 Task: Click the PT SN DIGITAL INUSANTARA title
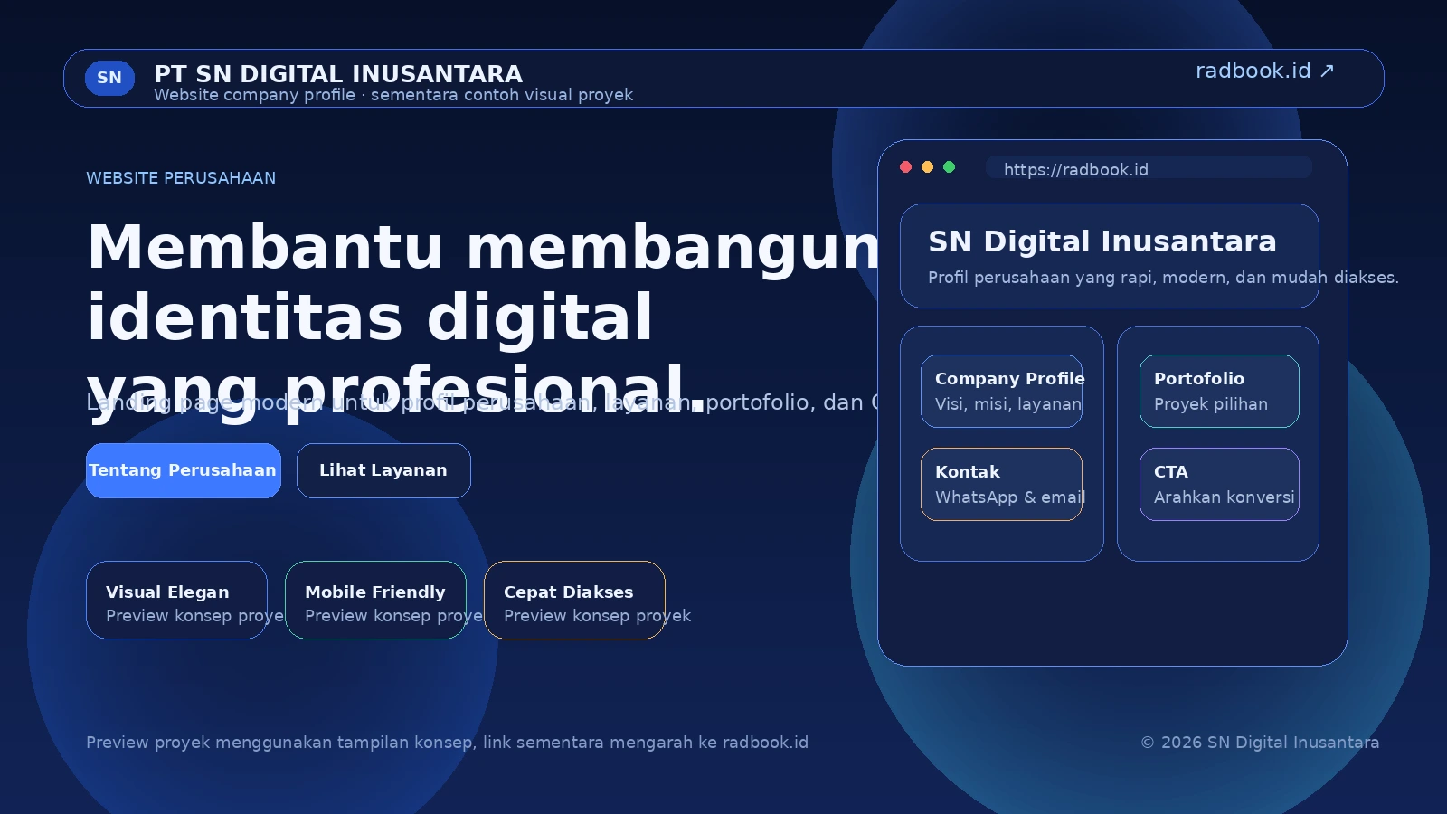(338, 73)
